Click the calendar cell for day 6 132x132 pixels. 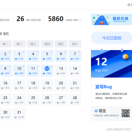click(61, 56)
